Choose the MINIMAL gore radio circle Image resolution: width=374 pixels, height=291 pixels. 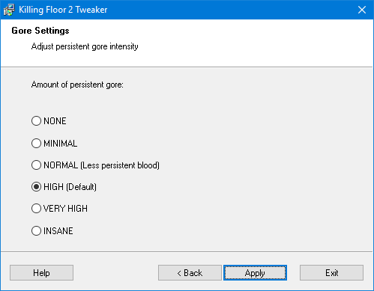[36, 143]
